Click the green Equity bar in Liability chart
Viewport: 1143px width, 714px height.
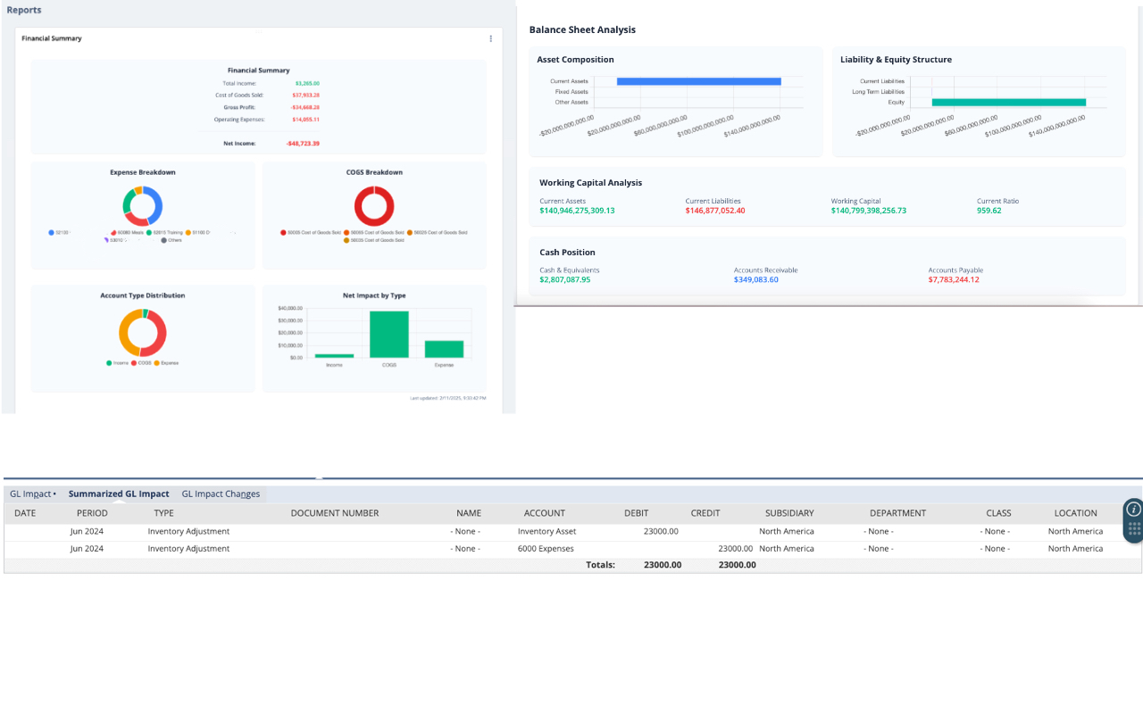pyautogui.click(x=1009, y=103)
